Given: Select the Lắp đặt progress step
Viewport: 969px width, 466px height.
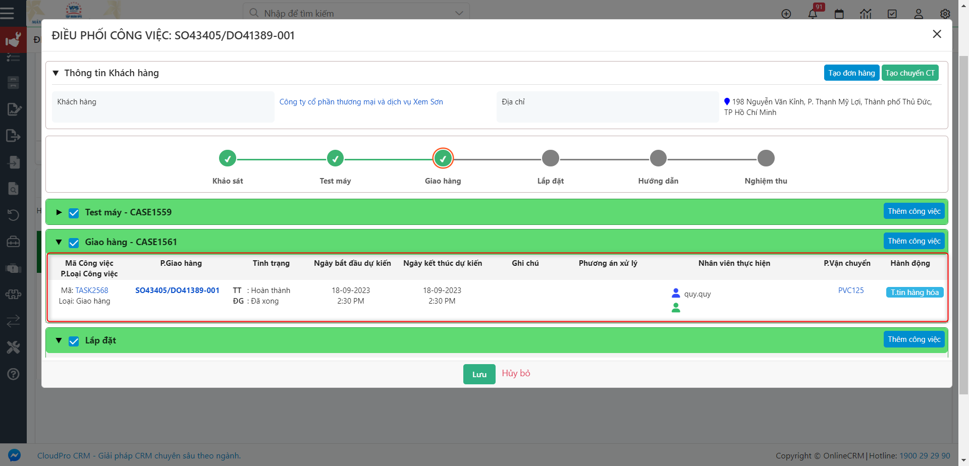Looking at the screenshot, I should [x=551, y=158].
